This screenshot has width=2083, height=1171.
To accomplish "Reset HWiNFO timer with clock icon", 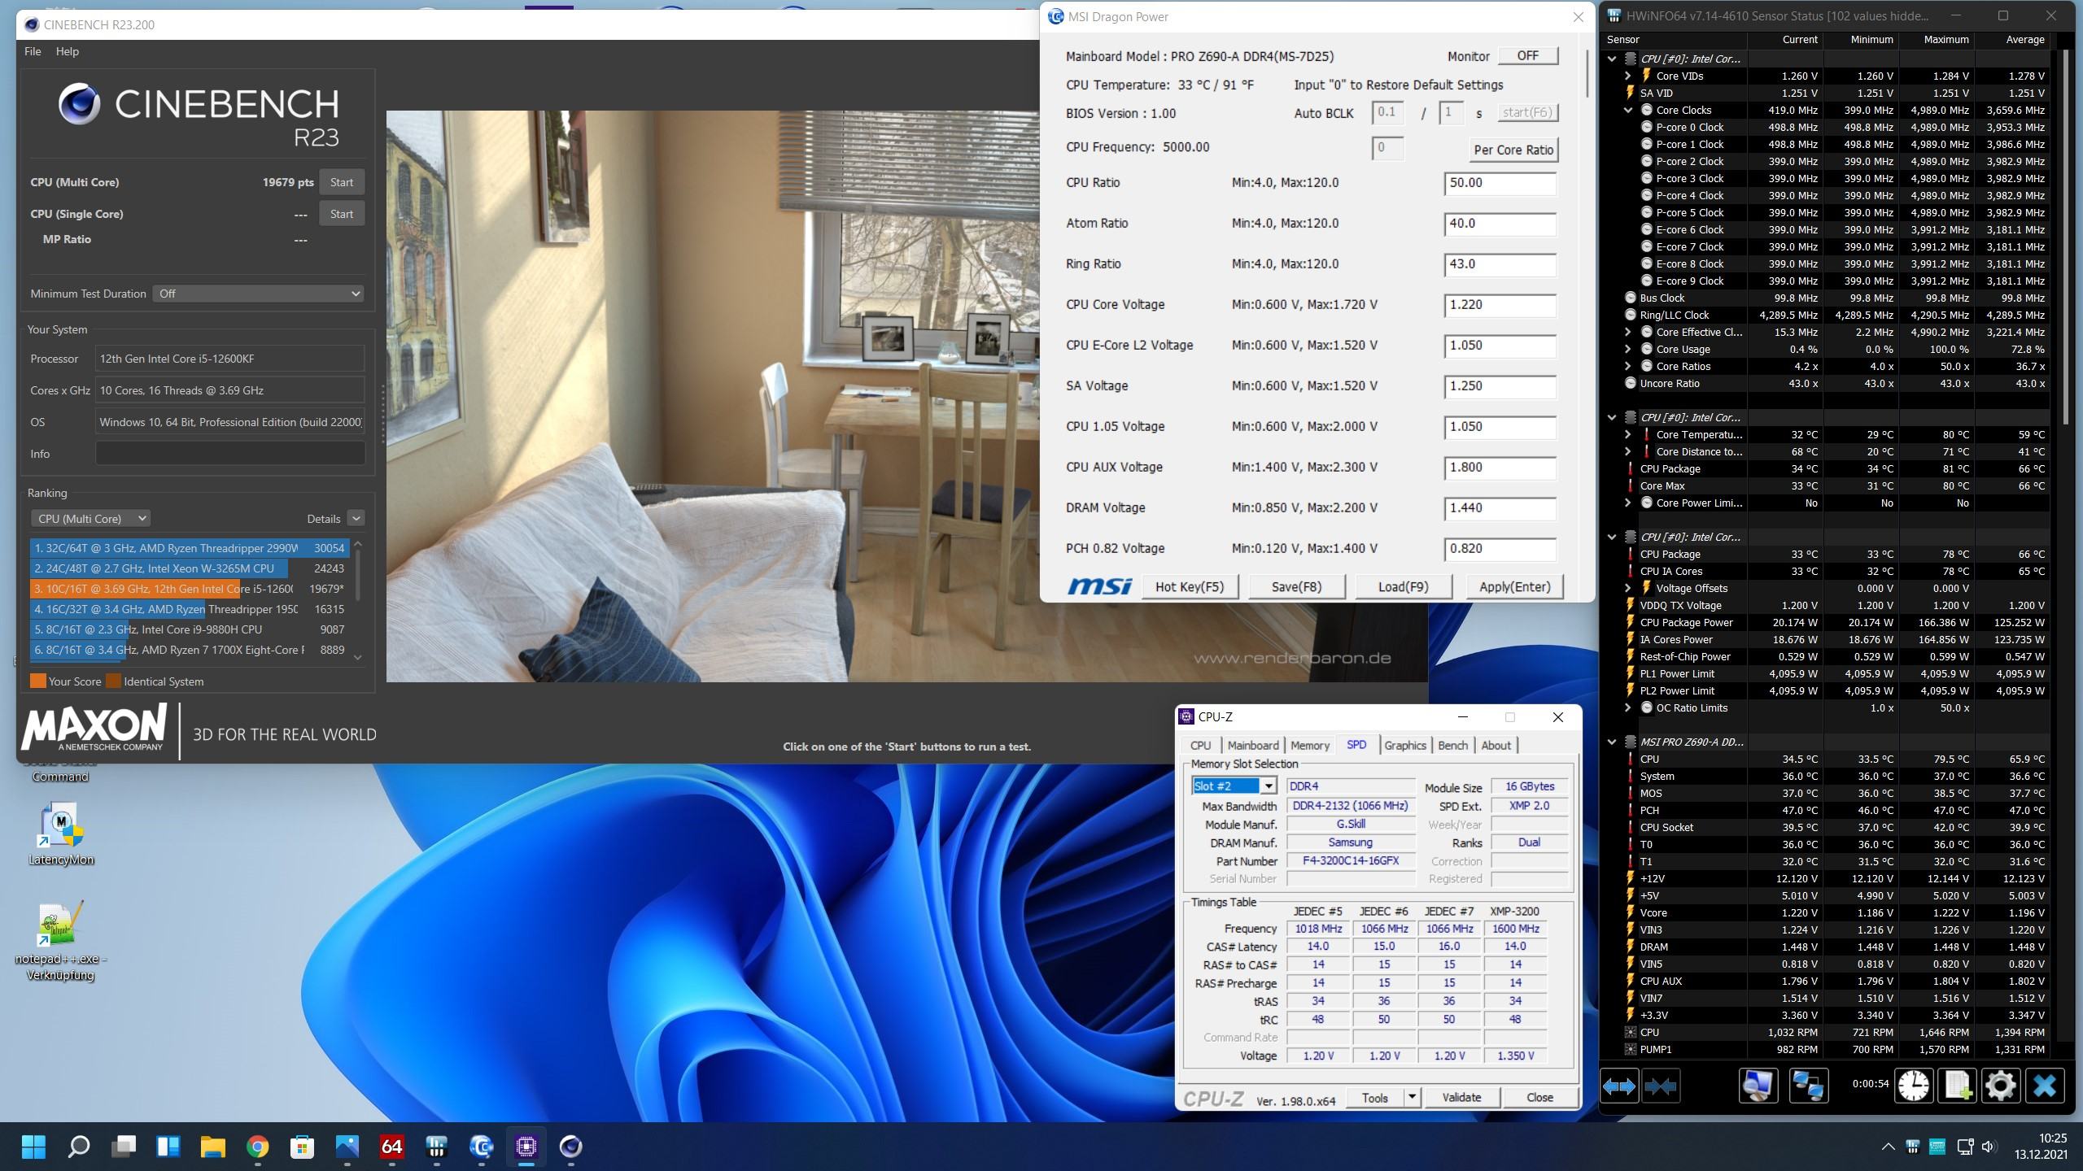I will [x=1914, y=1086].
